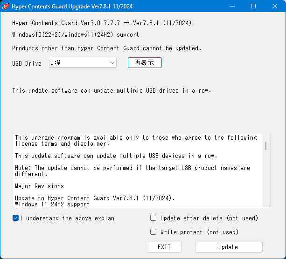This screenshot has width=286, height=259.
Task: Click 'This upgrade program is available only' line
Action: [136, 137]
